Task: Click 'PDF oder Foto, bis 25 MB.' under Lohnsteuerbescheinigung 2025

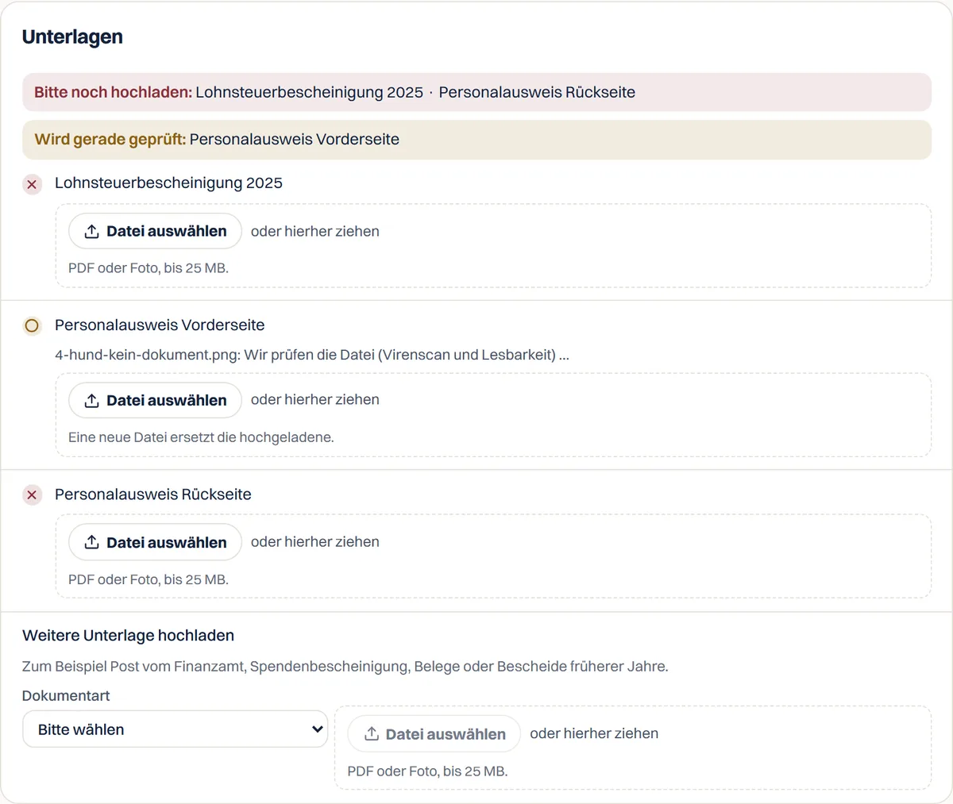Action: [x=149, y=268]
